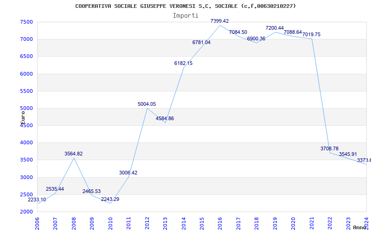Click the Anno axis title
This screenshot has width=371, height=232.
359,227
